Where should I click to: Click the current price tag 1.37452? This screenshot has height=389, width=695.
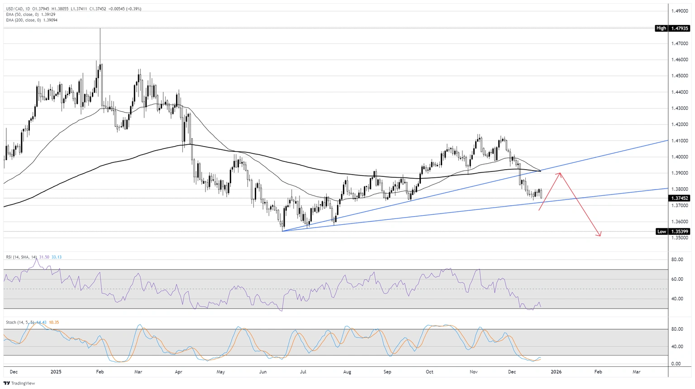tap(680, 198)
